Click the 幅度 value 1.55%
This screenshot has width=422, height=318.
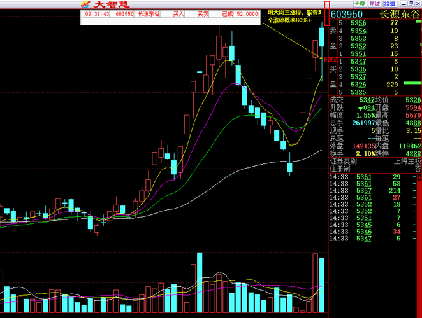(366, 116)
